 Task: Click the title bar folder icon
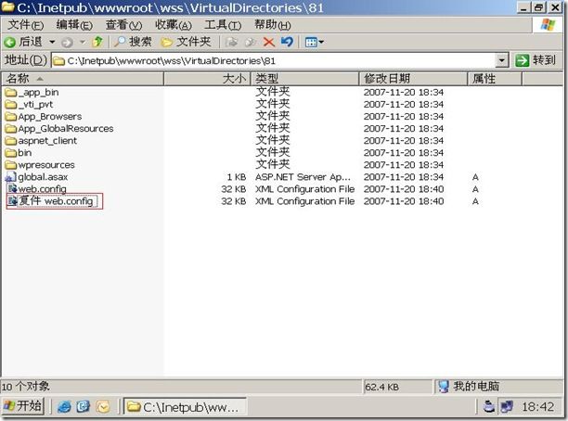tap(8, 6)
